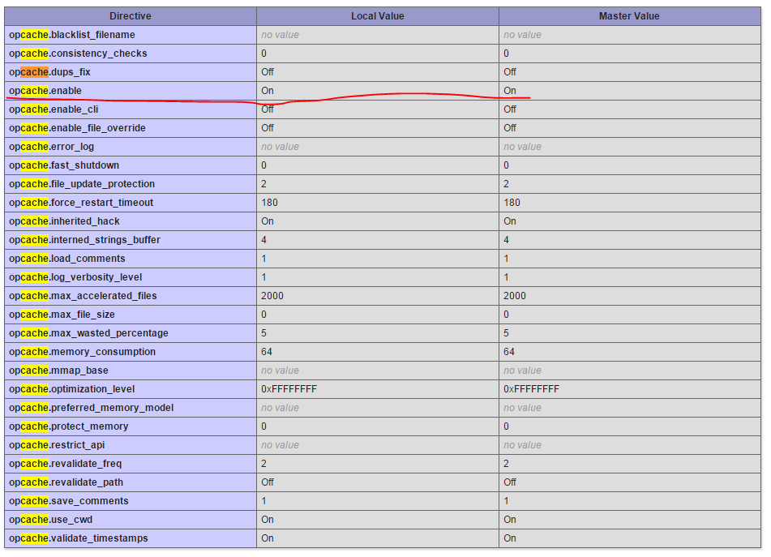Image resolution: width=771 pixels, height=557 pixels.
Task: Click the Master Value column header
Action: pos(629,15)
